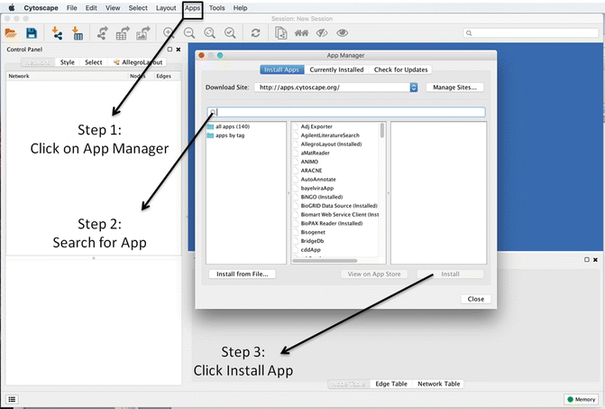Screen dimensions: 605x409
Task: Open the View menu
Action: 113,8
